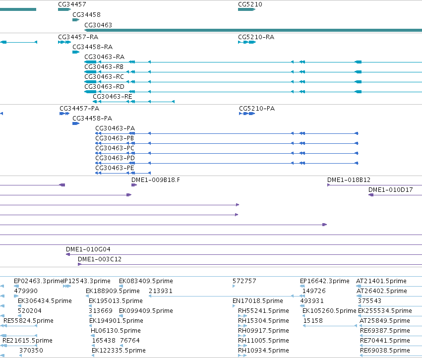Click the CG34457-RA transcript label
The width and height of the screenshot is (422, 358).
click(x=78, y=37)
